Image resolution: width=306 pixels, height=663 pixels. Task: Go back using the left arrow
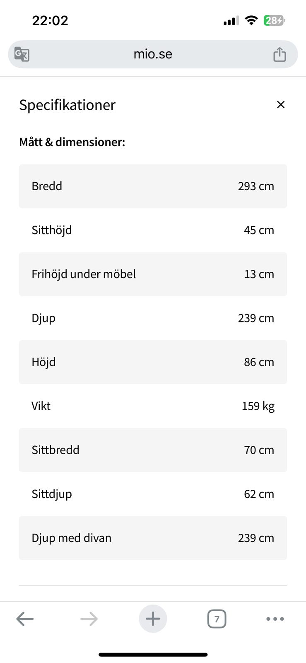pyautogui.click(x=25, y=619)
